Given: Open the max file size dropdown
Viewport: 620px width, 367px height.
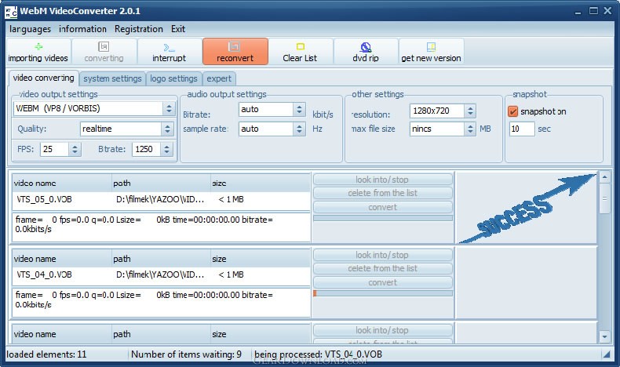Looking at the screenshot, I should 470,129.
